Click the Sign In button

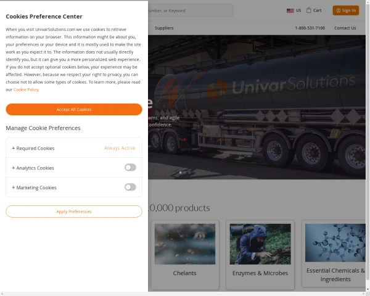pyautogui.click(x=346, y=10)
